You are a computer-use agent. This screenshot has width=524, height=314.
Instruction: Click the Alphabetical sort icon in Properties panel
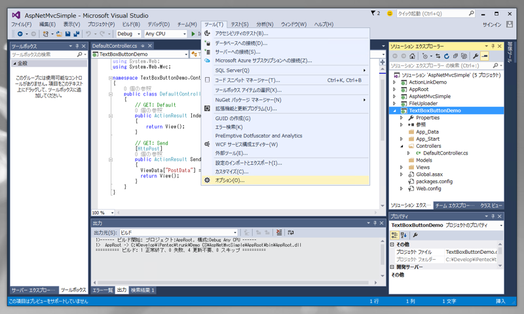403,235
